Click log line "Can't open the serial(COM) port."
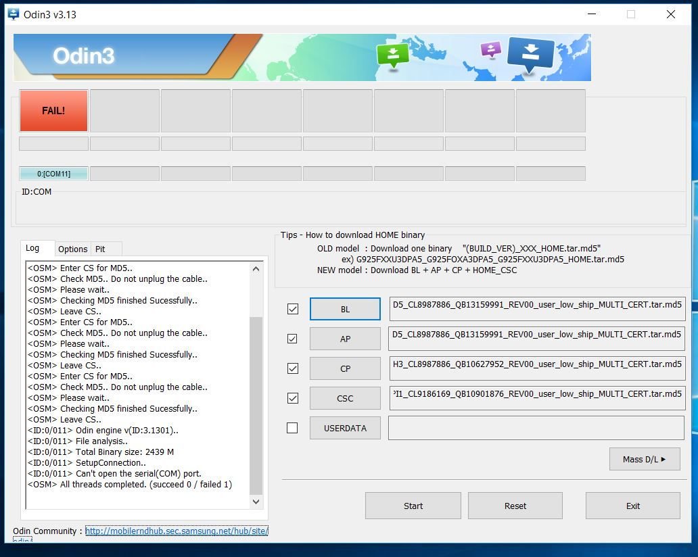698x557 pixels. pos(114,473)
